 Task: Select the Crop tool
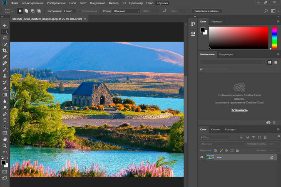tap(5, 50)
